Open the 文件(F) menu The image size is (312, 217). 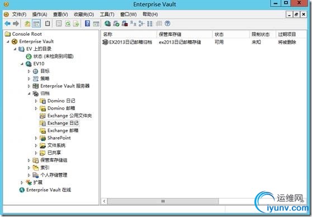(20, 15)
